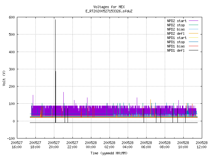Click the '200527 18:00' x-axis tick label
The width and height of the screenshot is (208, 156).
click(x=35, y=145)
